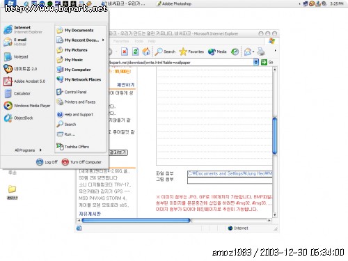Open My Network Places
The width and height of the screenshot is (348, 261).
point(79,79)
